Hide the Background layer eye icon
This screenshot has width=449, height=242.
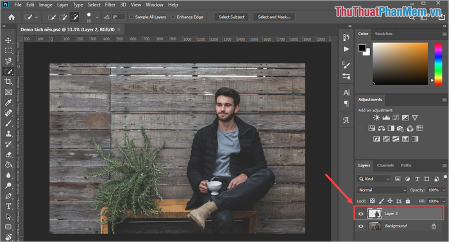360,226
